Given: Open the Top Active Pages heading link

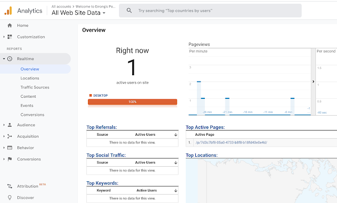Looking at the screenshot, I should (205, 127).
